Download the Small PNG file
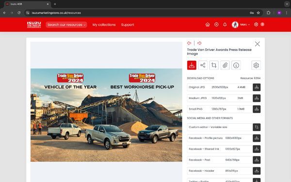291x182 pixels. 257,109
